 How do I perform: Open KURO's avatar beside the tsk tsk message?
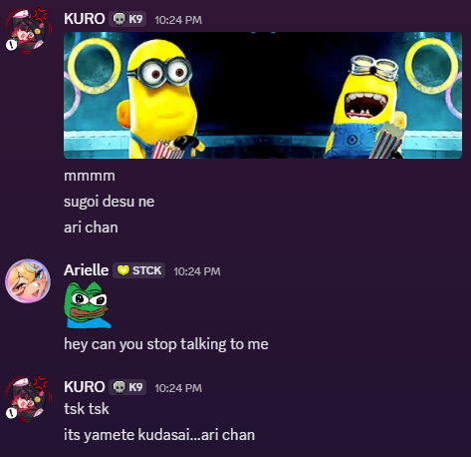[x=28, y=399]
